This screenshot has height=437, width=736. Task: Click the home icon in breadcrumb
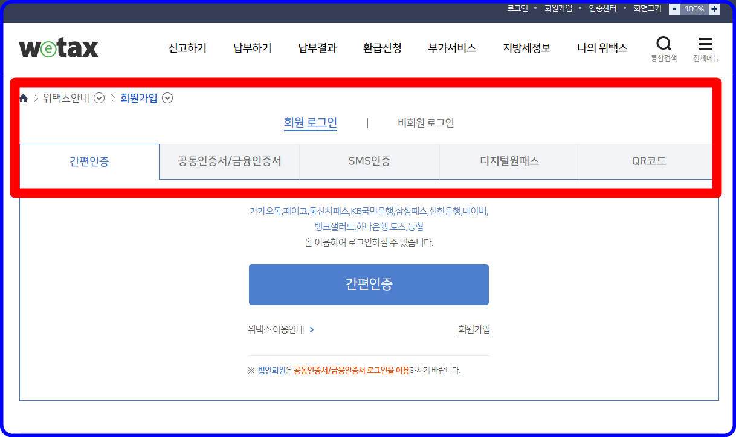[x=24, y=98]
